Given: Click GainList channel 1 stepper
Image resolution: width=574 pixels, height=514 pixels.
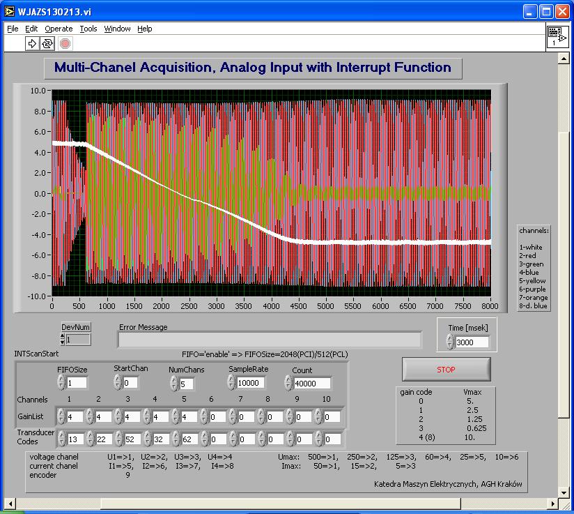Looking at the screenshot, I should (61, 416).
